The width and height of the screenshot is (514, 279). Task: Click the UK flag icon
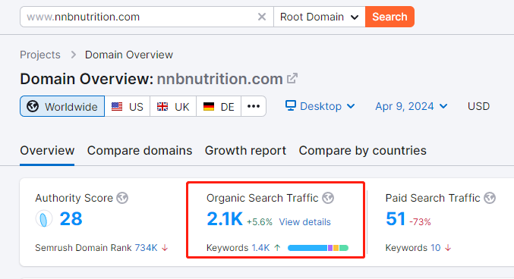[162, 106]
